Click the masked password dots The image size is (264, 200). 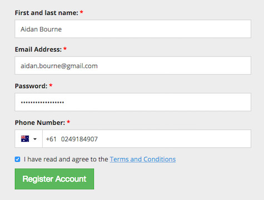pyautogui.click(x=42, y=102)
